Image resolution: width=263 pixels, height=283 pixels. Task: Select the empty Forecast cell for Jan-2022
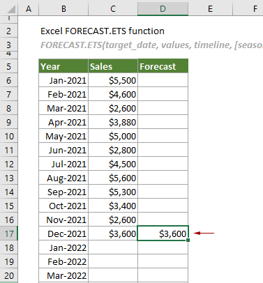tap(163, 247)
